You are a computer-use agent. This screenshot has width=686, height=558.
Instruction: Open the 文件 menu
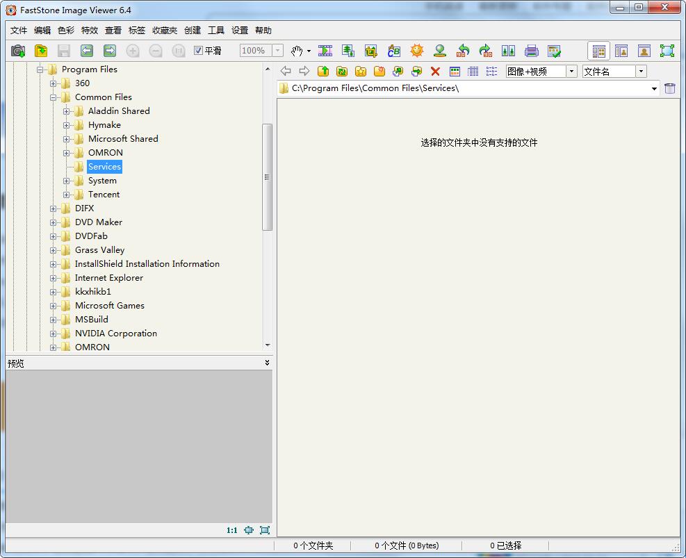19,31
